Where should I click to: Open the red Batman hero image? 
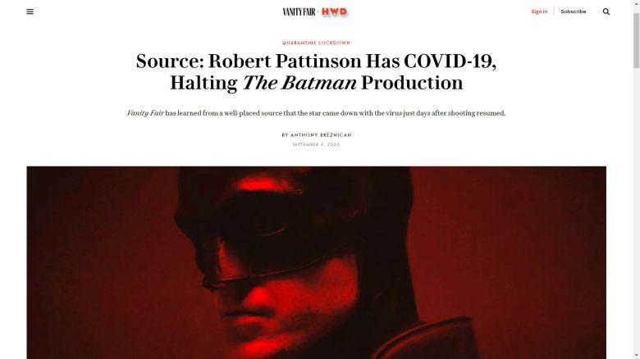point(317,262)
